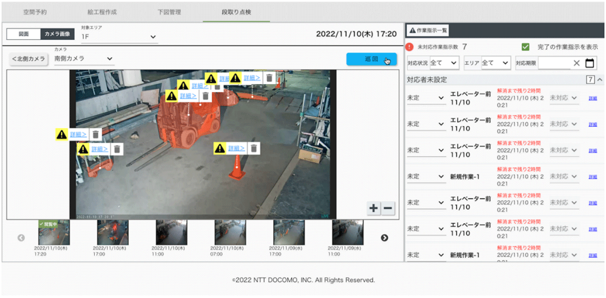
Task: Open 未定 assignee dropdown in first task row
Action: 426,98
